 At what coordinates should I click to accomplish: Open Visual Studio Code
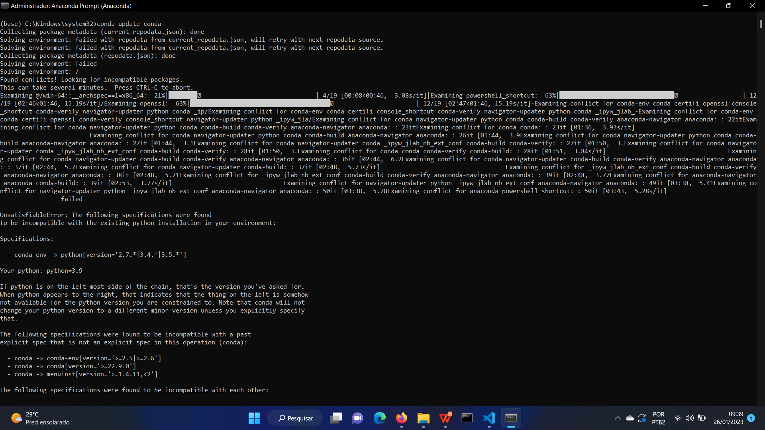pyautogui.click(x=489, y=418)
